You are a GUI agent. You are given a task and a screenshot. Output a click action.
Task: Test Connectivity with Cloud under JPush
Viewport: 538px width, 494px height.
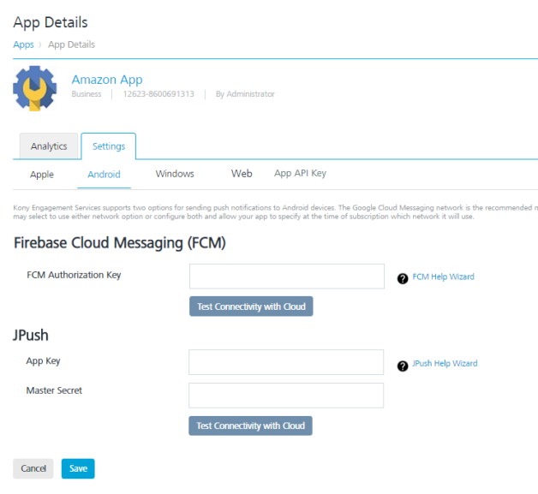tap(250, 426)
